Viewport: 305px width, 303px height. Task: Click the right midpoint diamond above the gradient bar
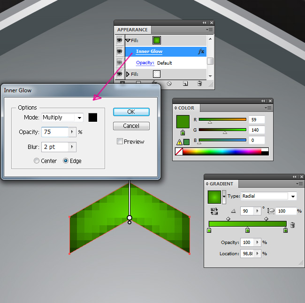pos(267,219)
